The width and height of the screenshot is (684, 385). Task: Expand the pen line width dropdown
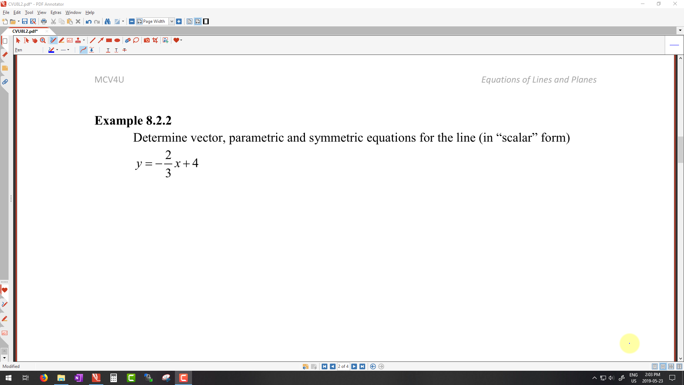click(x=68, y=50)
